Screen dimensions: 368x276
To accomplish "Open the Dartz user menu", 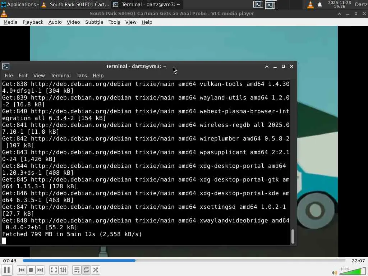I will [361, 4].
